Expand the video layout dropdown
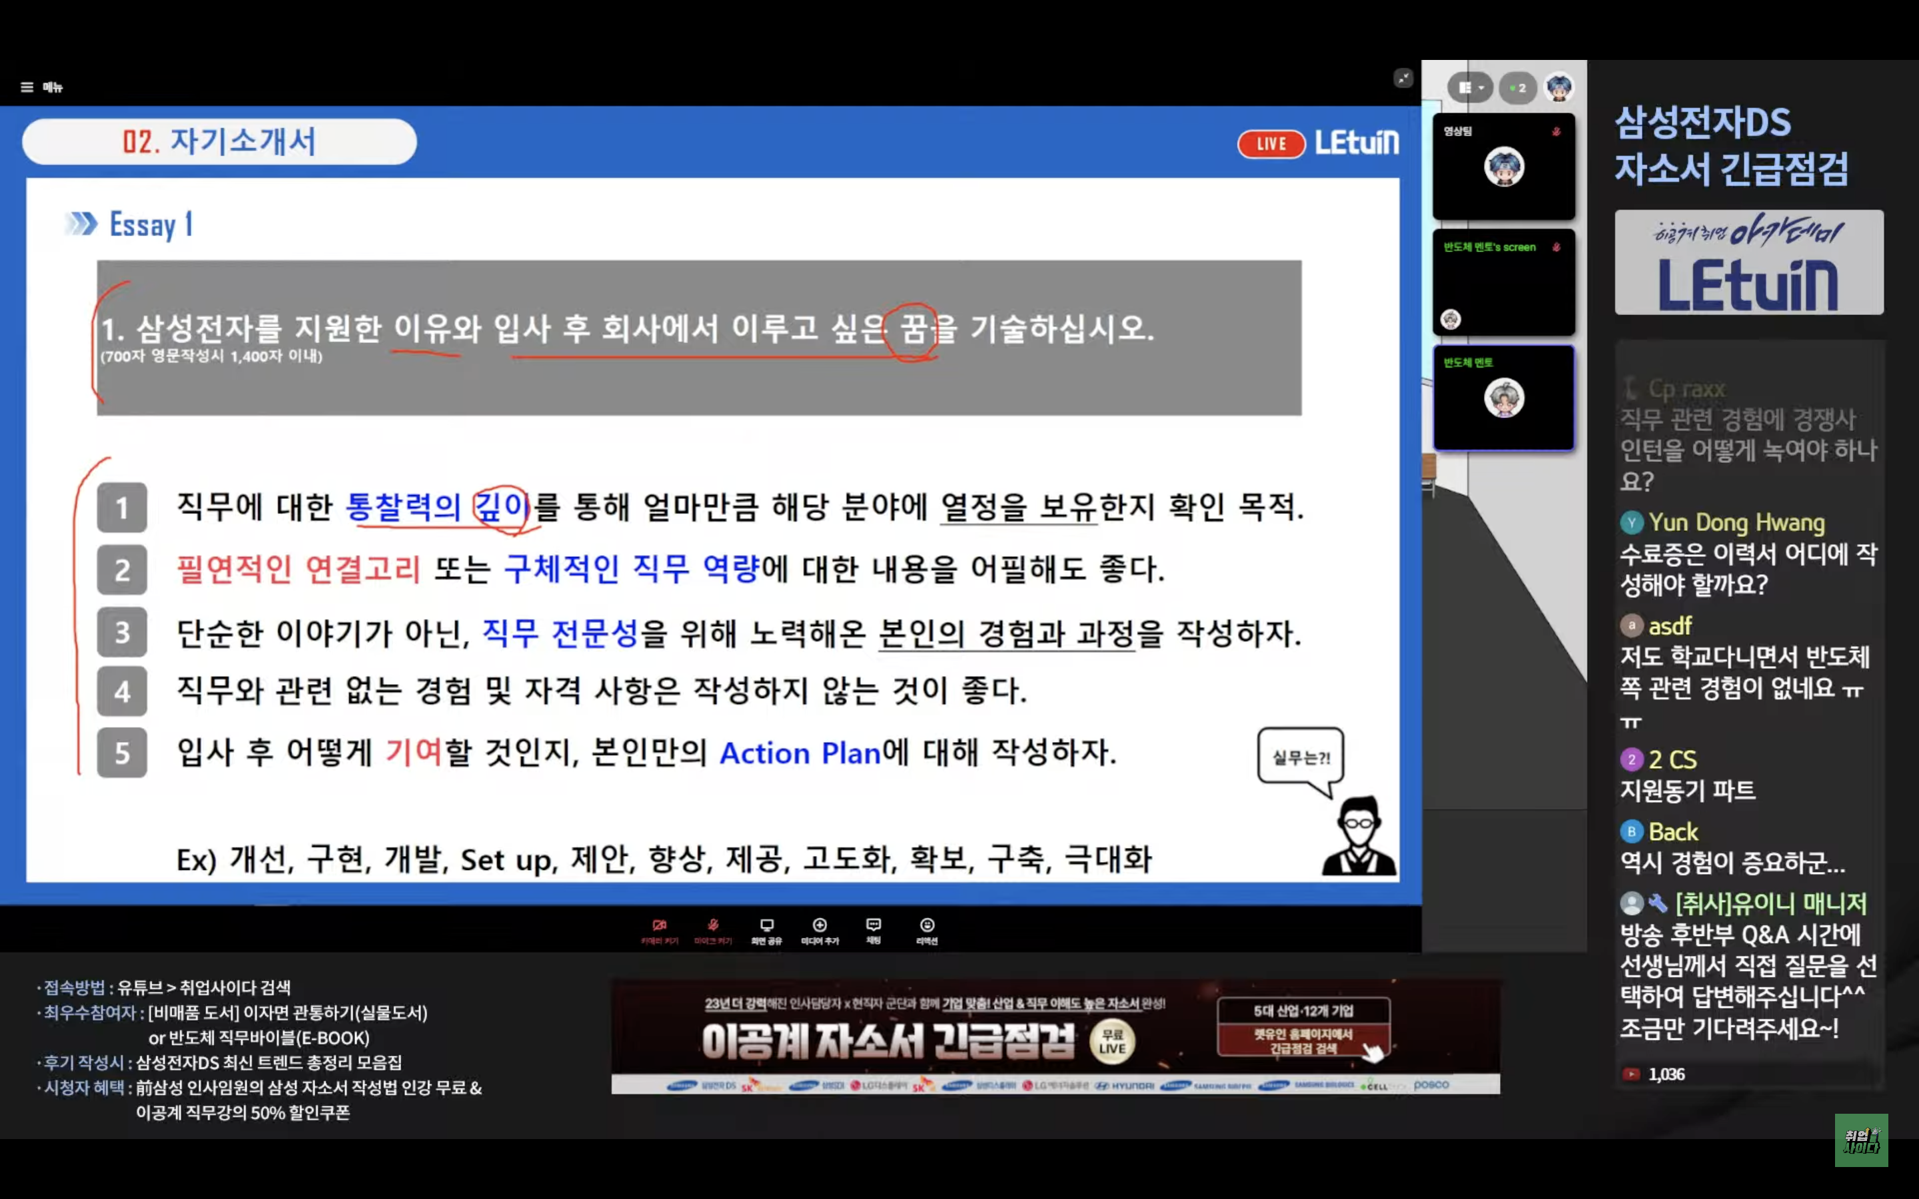1919x1199 pixels. pos(1470,88)
